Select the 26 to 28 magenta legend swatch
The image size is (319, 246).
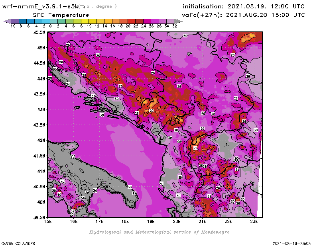(155, 21)
